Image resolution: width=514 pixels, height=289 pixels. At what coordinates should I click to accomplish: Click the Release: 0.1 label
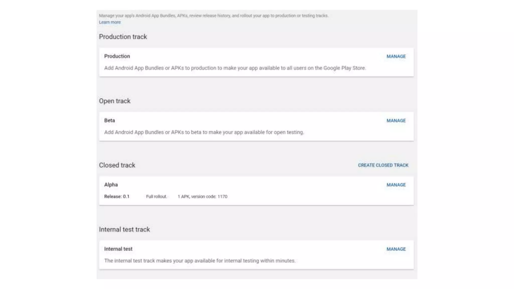(117, 196)
